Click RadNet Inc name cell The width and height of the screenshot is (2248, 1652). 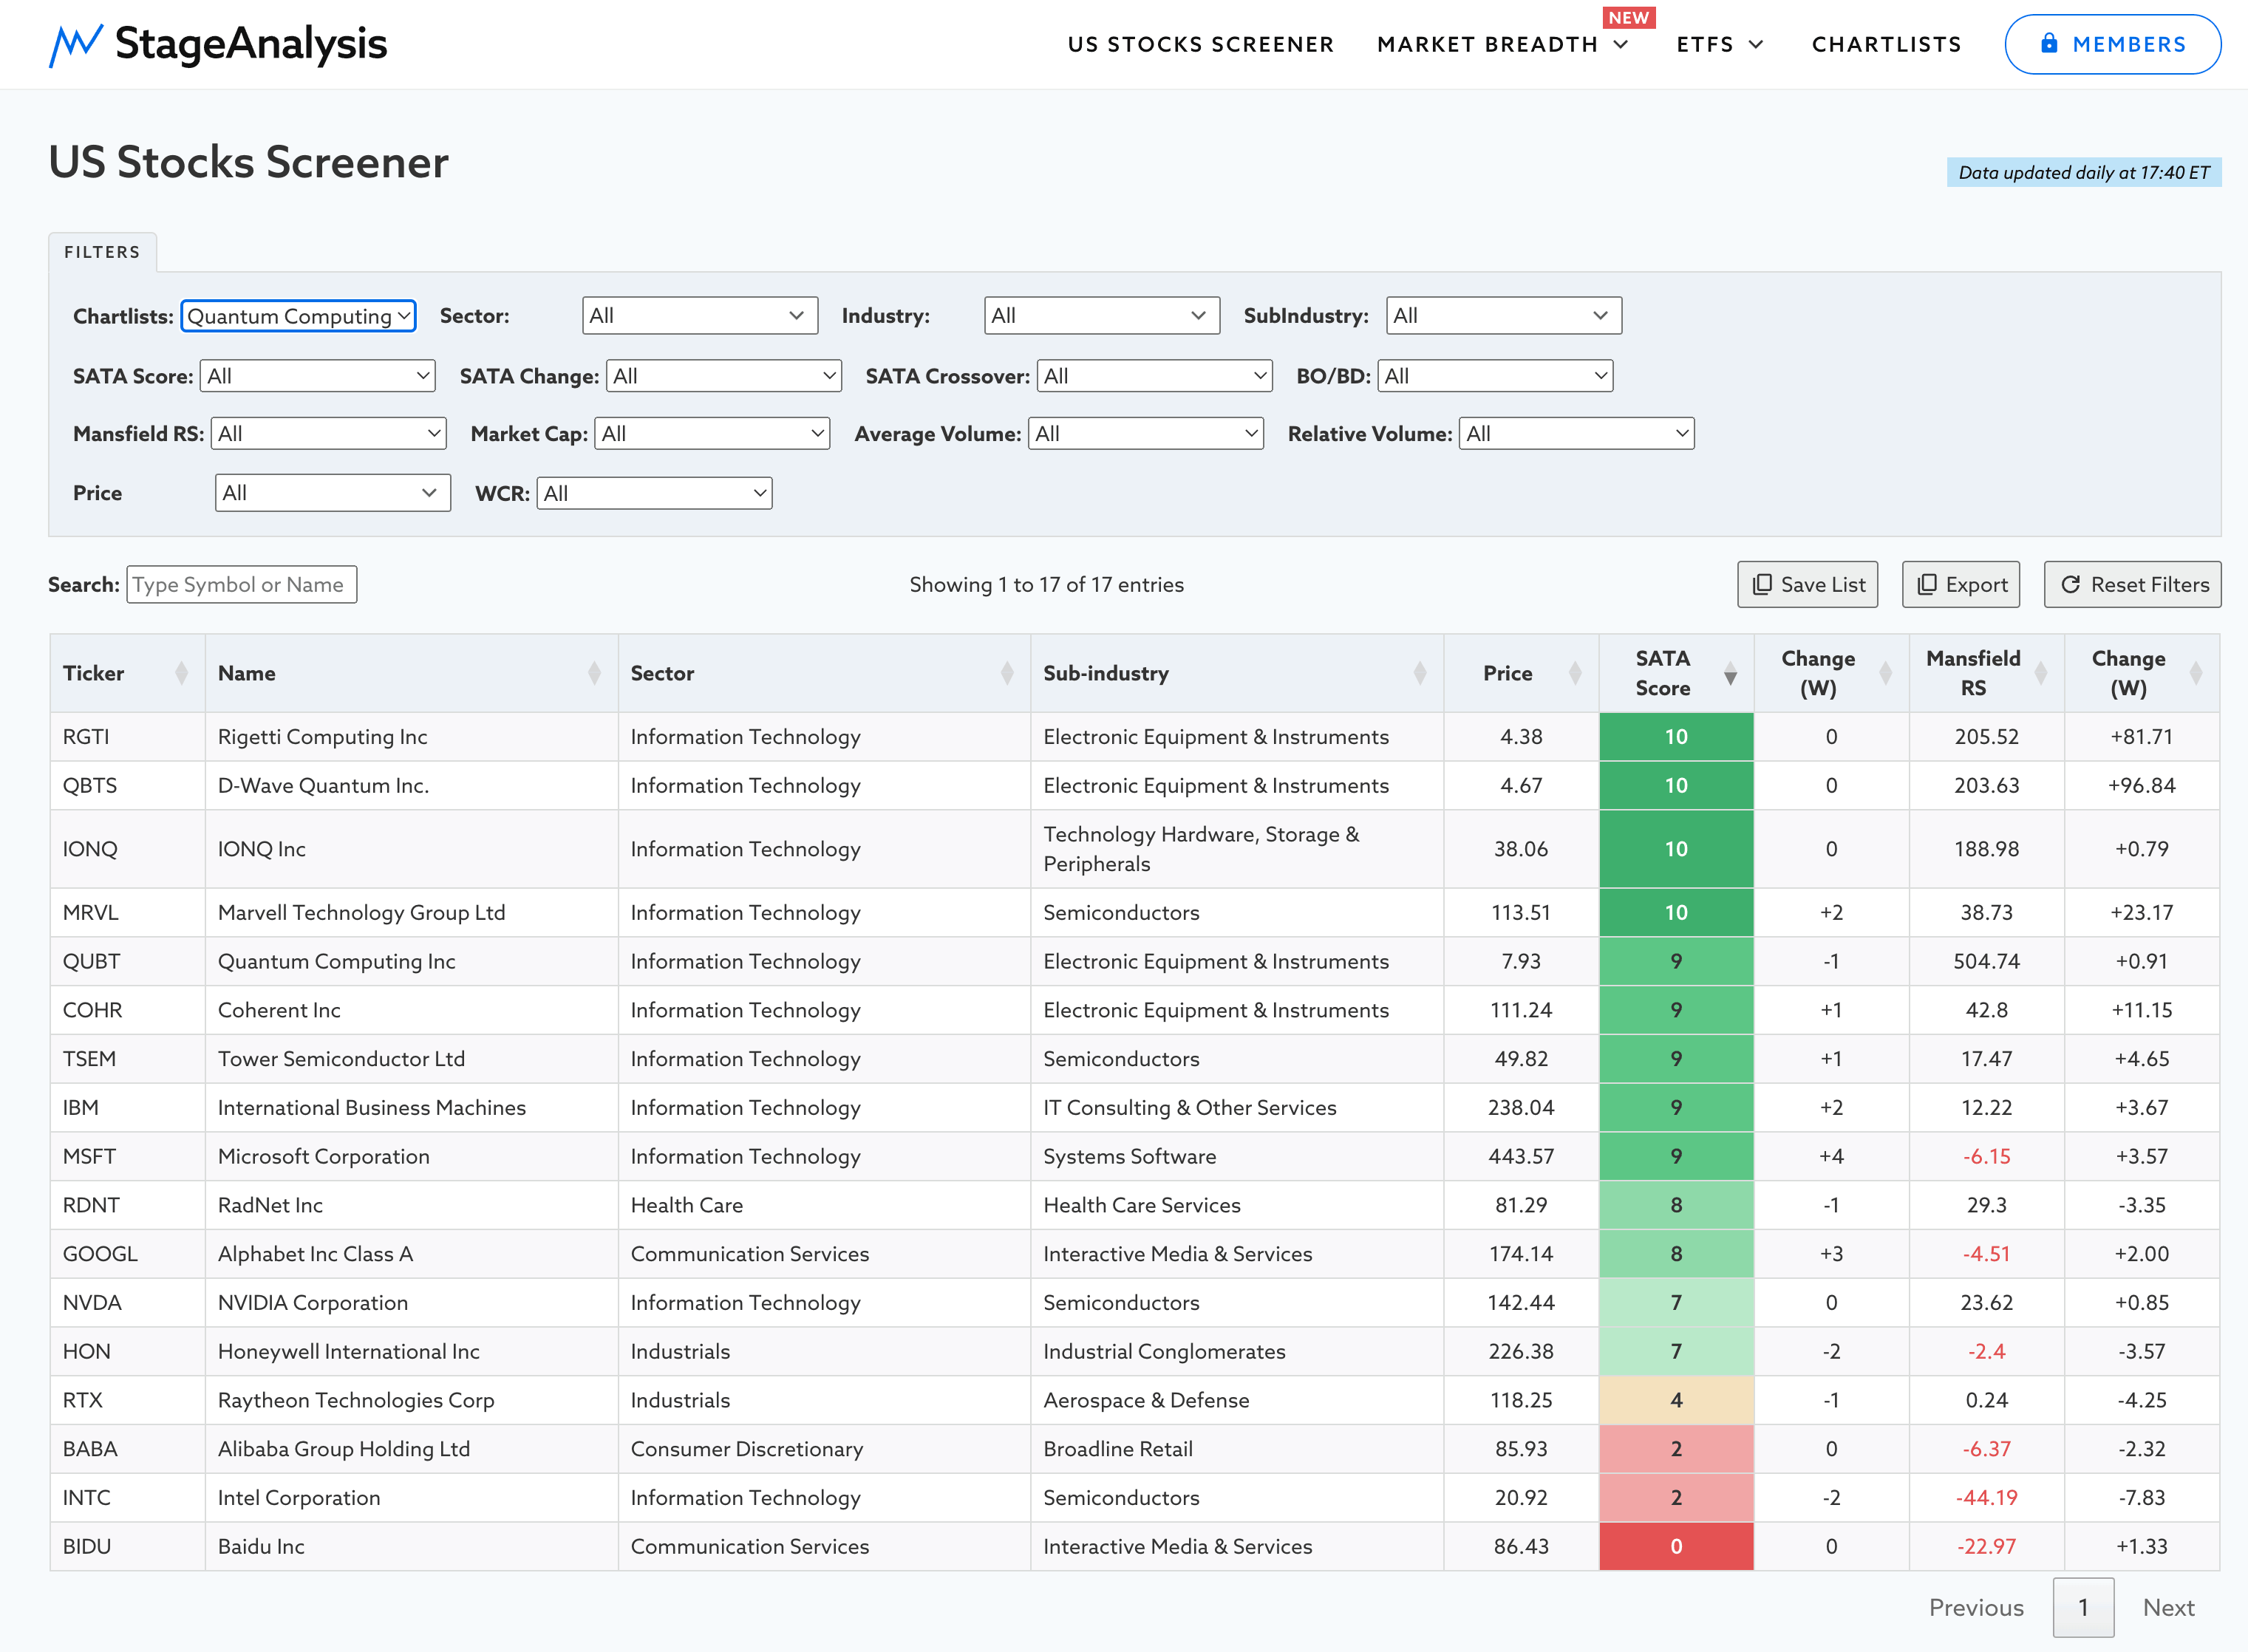click(x=412, y=1206)
